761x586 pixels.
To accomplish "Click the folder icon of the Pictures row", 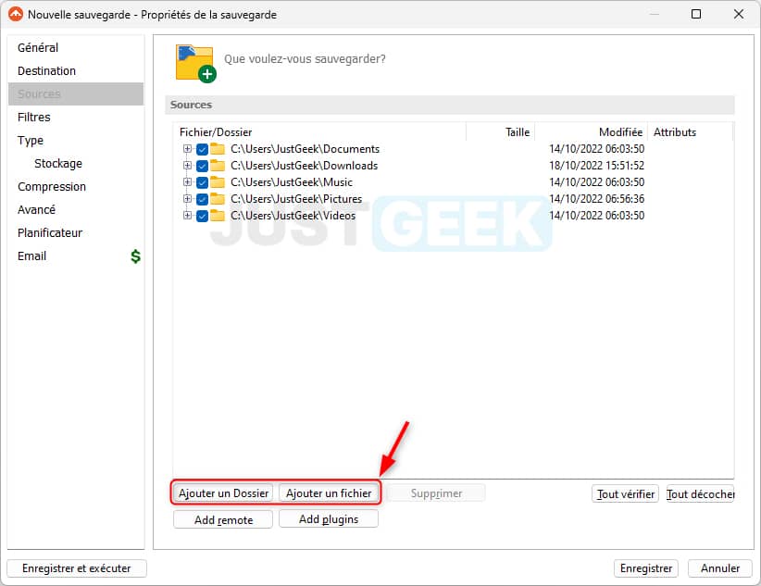I will coord(217,198).
